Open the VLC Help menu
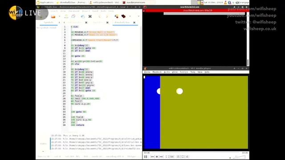Viewport: 285px width, 160px height. coord(207,72)
